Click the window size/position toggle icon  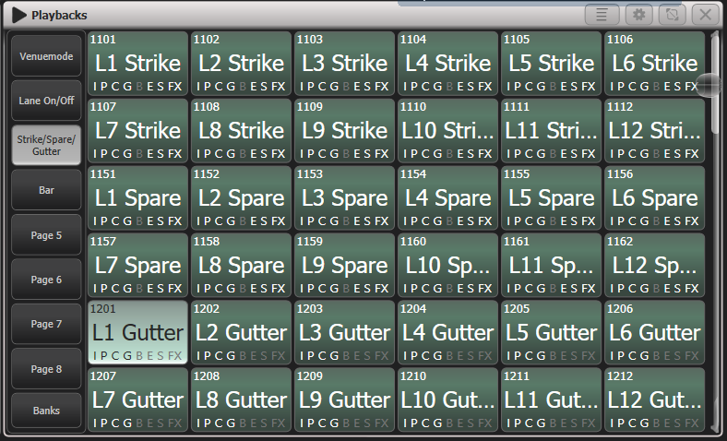(x=673, y=15)
